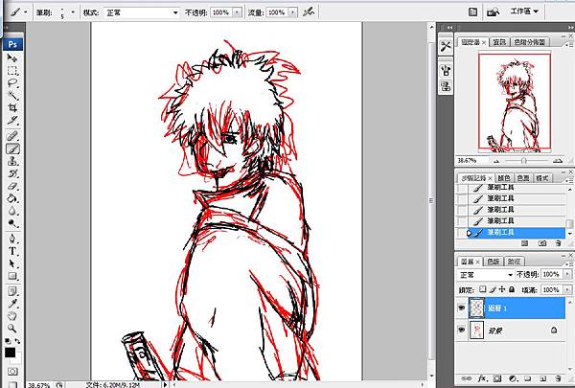The width and height of the screenshot is (575, 388).
Task: Open the Clone Source collapsed panel icon
Action: 446,86
